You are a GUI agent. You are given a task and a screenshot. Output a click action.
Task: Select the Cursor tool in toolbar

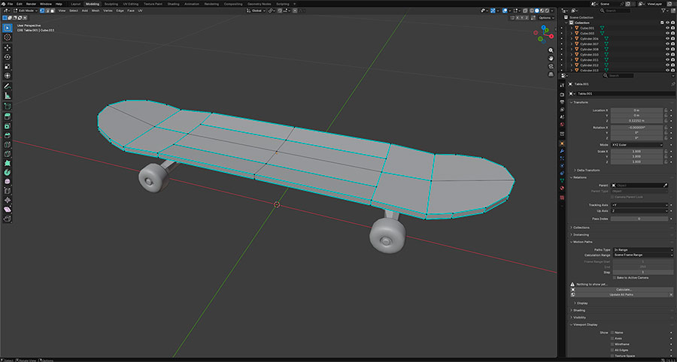click(8, 37)
